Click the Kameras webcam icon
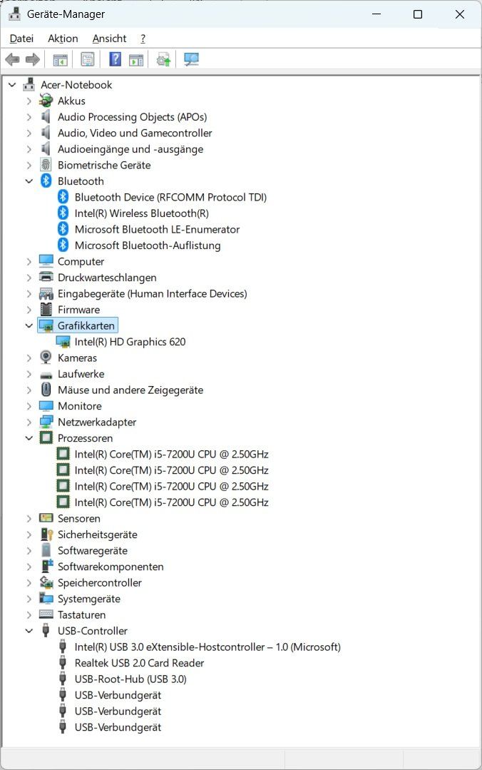The height and width of the screenshot is (770, 482). [46, 358]
